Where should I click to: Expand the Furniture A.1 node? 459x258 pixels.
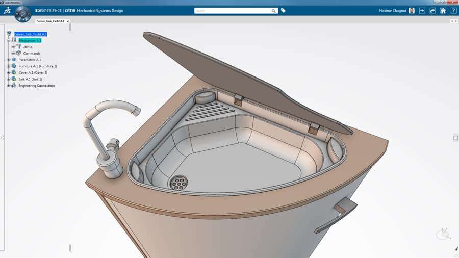click(9, 66)
